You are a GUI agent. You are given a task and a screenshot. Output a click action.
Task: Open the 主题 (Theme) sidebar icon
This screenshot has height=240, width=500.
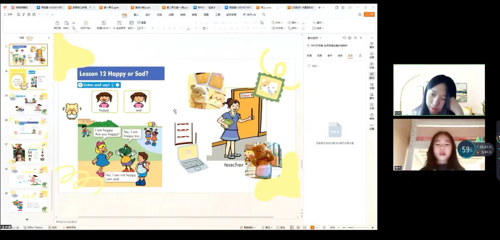tap(372, 86)
